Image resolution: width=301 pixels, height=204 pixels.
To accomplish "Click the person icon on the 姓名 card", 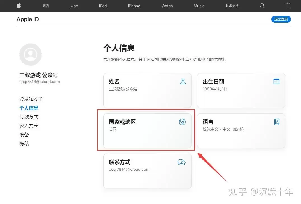I will (183, 81).
